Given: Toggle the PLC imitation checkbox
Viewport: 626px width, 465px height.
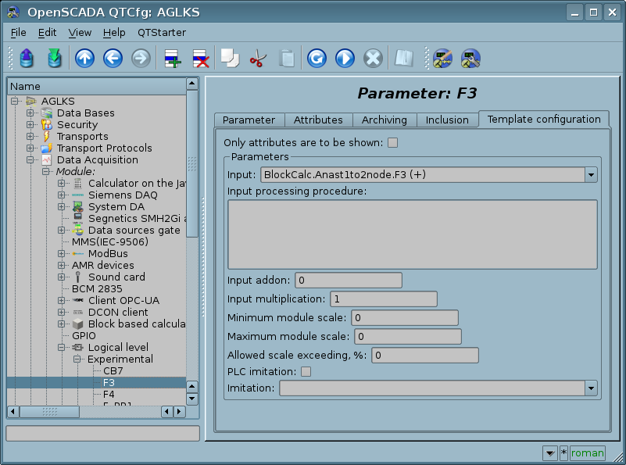Looking at the screenshot, I should (x=306, y=371).
